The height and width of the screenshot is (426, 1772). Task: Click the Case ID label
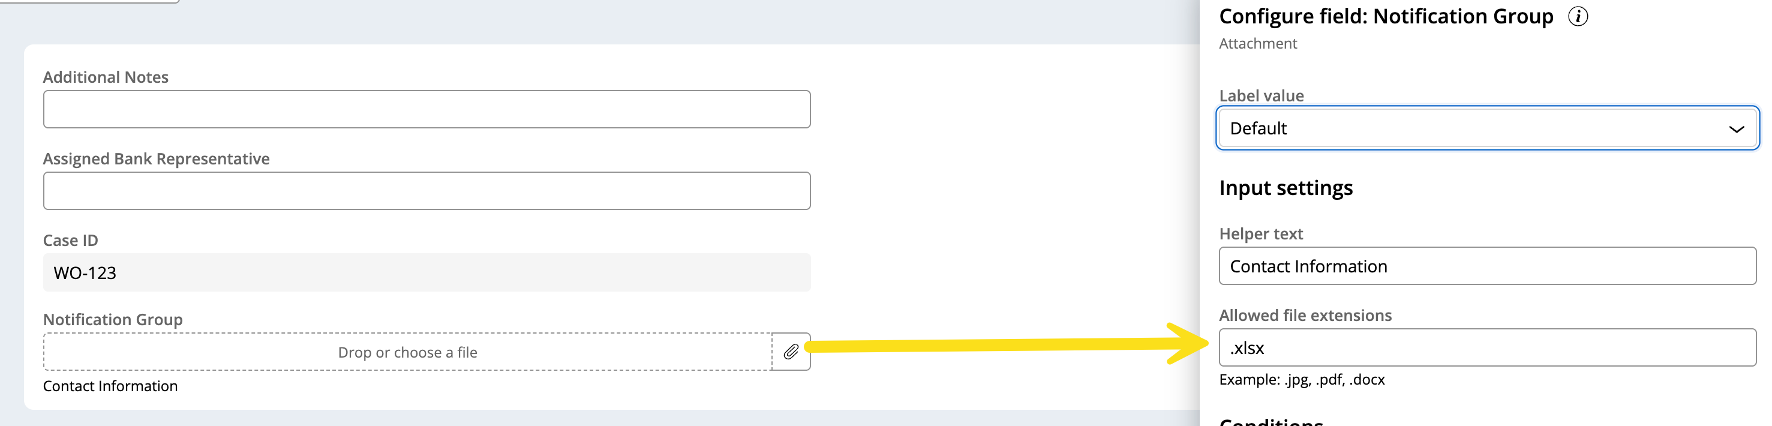coord(70,240)
